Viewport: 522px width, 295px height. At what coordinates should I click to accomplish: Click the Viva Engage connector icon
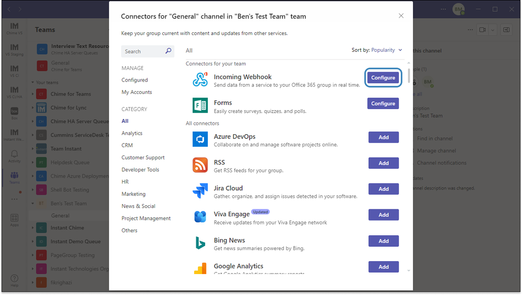point(200,217)
